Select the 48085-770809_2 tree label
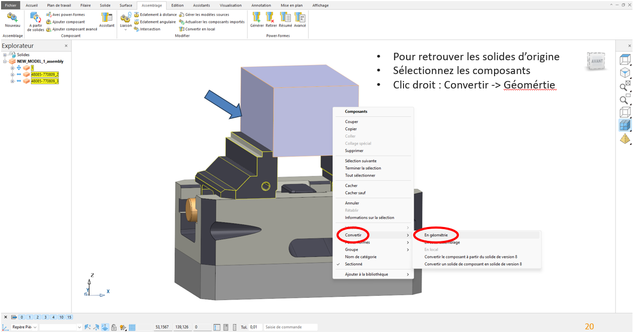633x332 pixels. click(x=45, y=75)
